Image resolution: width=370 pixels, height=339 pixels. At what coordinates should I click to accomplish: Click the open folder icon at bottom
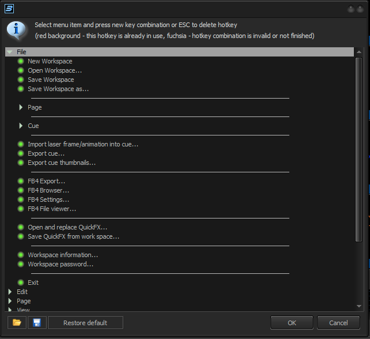pyautogui.click(x=17, y=323)
